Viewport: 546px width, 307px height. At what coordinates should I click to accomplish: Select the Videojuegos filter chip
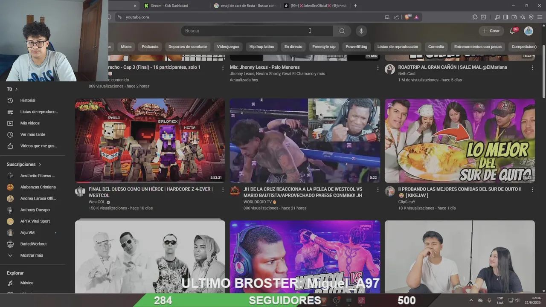pos(228,46)
